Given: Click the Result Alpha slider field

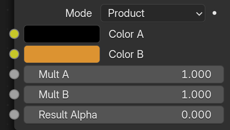Looking at the screenshot, I should (x=124, y=115).
